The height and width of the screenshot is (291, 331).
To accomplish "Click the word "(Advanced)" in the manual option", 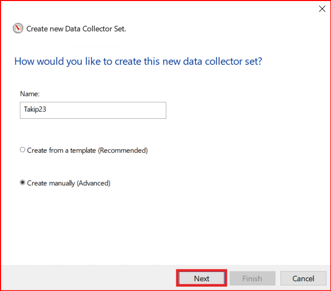I will (93, 183).
